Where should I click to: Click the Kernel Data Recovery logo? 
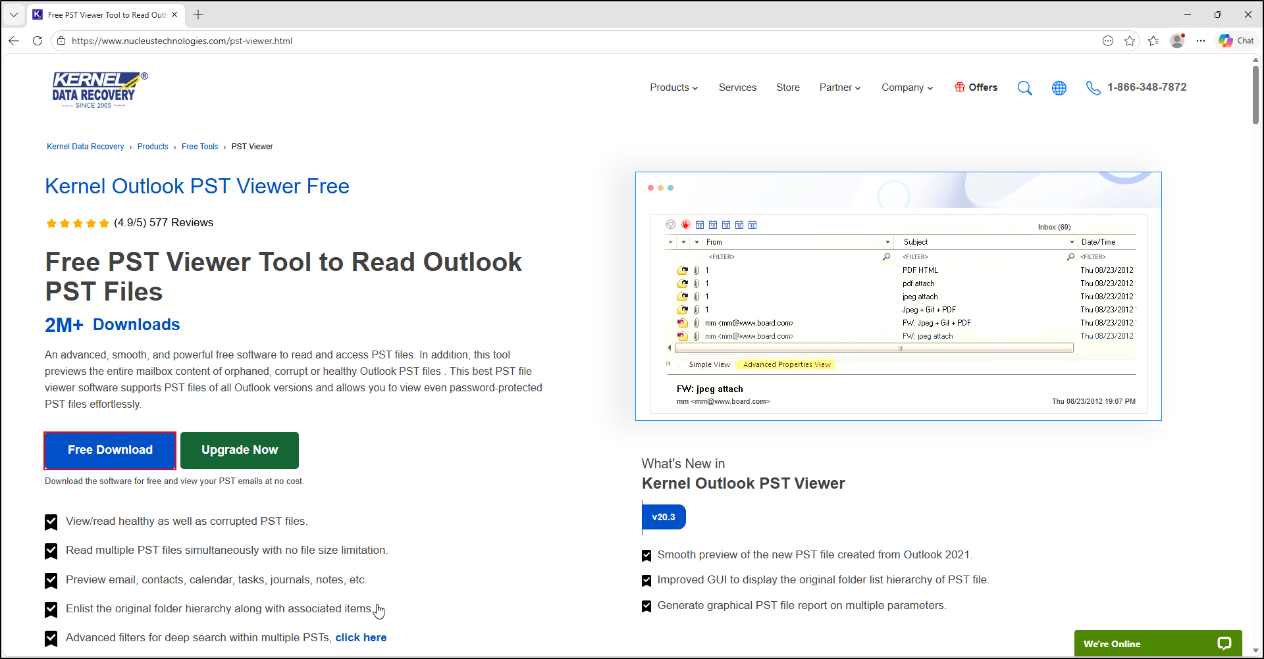click(x=100, y=89)
